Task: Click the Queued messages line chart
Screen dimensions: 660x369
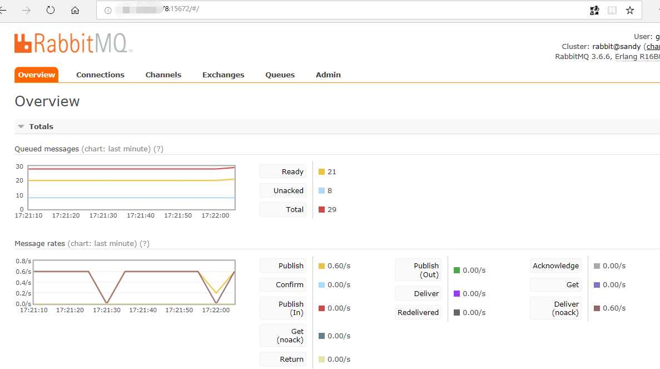Action: 131,188
